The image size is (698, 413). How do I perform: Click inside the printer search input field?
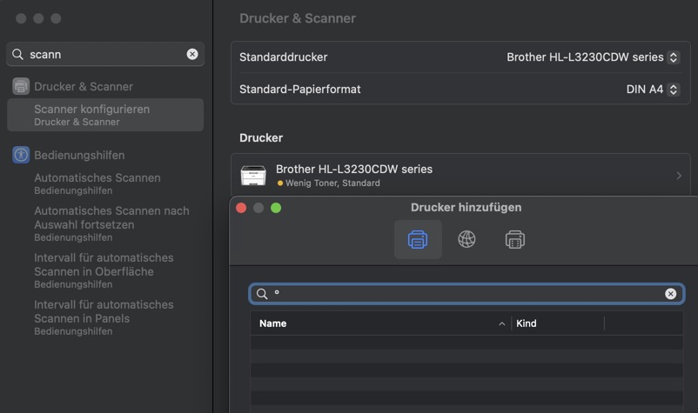[461, 294]
